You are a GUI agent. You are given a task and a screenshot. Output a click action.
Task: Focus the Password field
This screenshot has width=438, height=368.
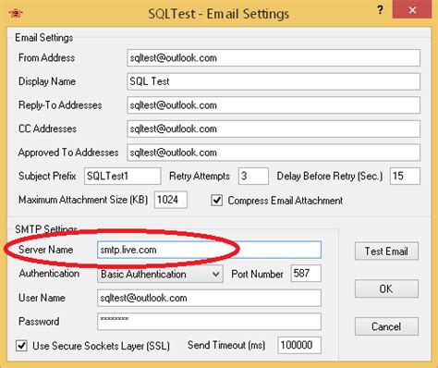point(209,322)
